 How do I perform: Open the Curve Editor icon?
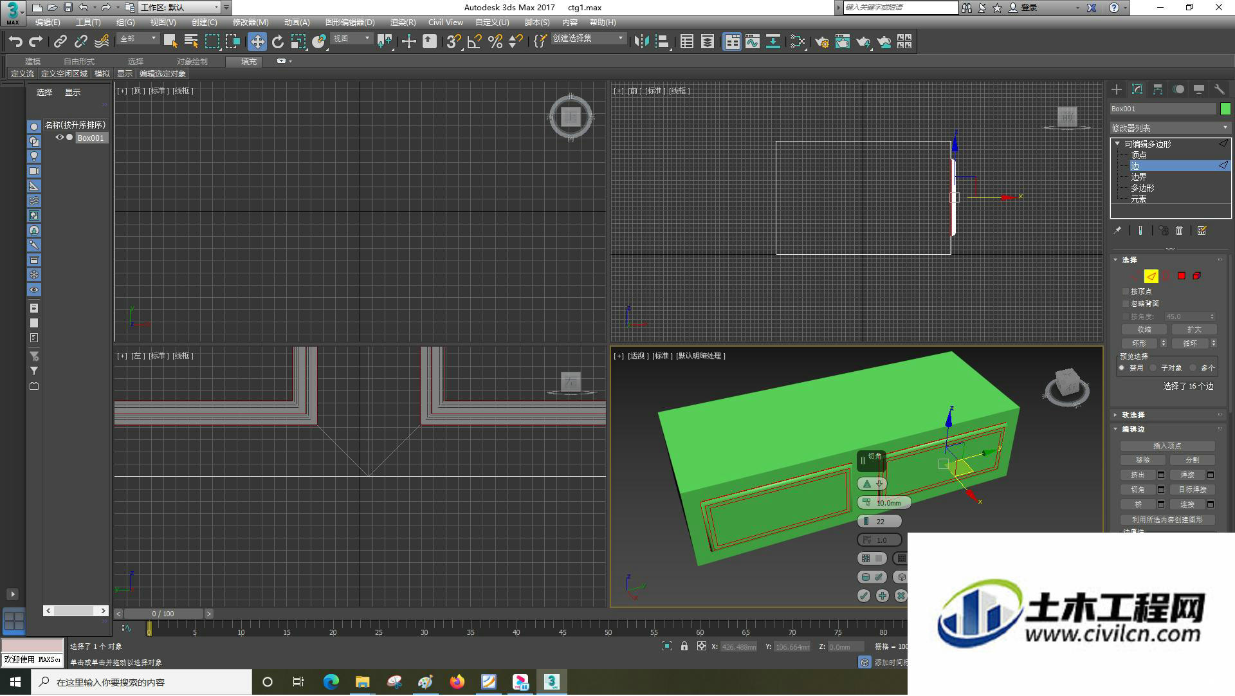point(753,42)
